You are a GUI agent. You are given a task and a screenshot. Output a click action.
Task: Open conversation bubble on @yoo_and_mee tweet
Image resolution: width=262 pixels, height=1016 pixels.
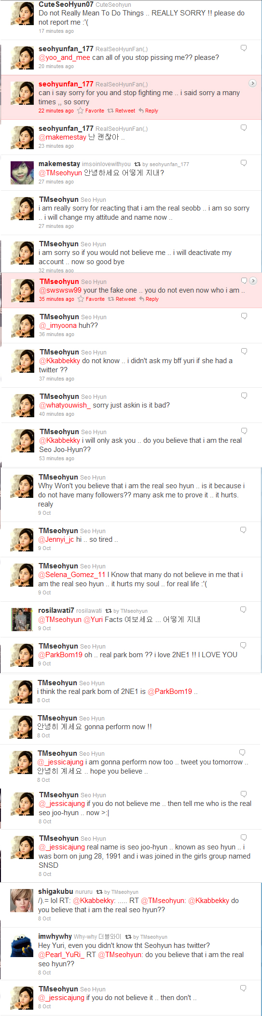244,48
